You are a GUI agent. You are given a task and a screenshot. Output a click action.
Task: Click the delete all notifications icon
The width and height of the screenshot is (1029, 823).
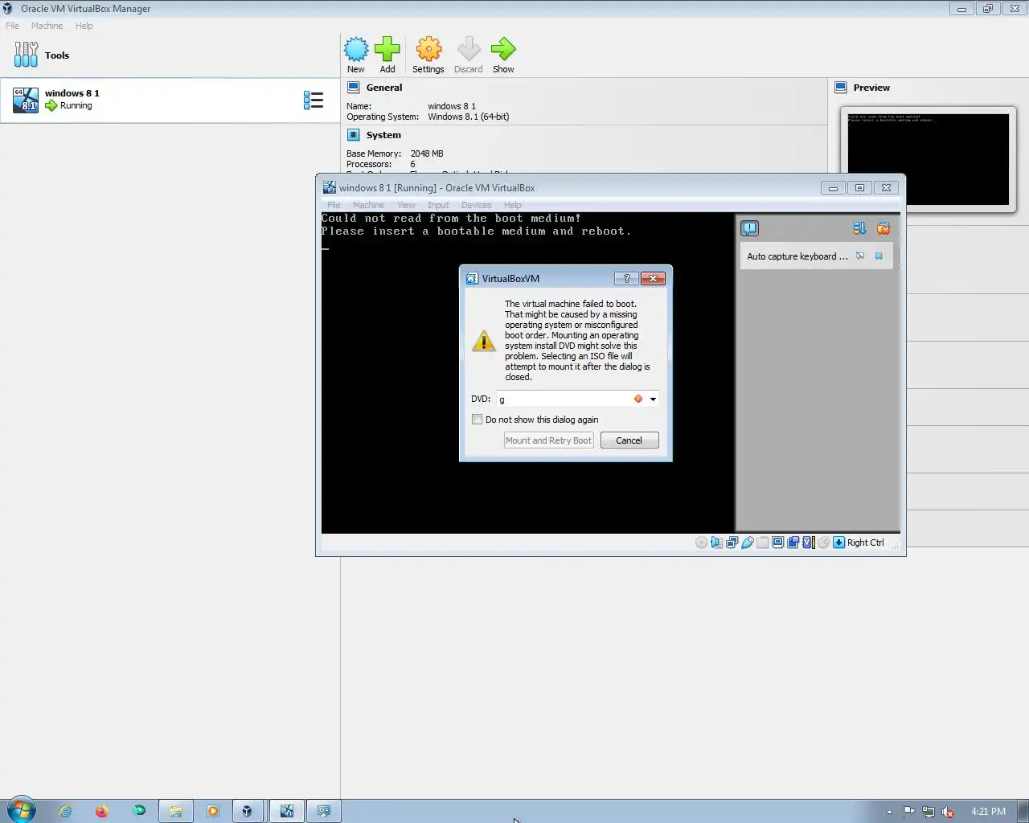click(883, 228)
